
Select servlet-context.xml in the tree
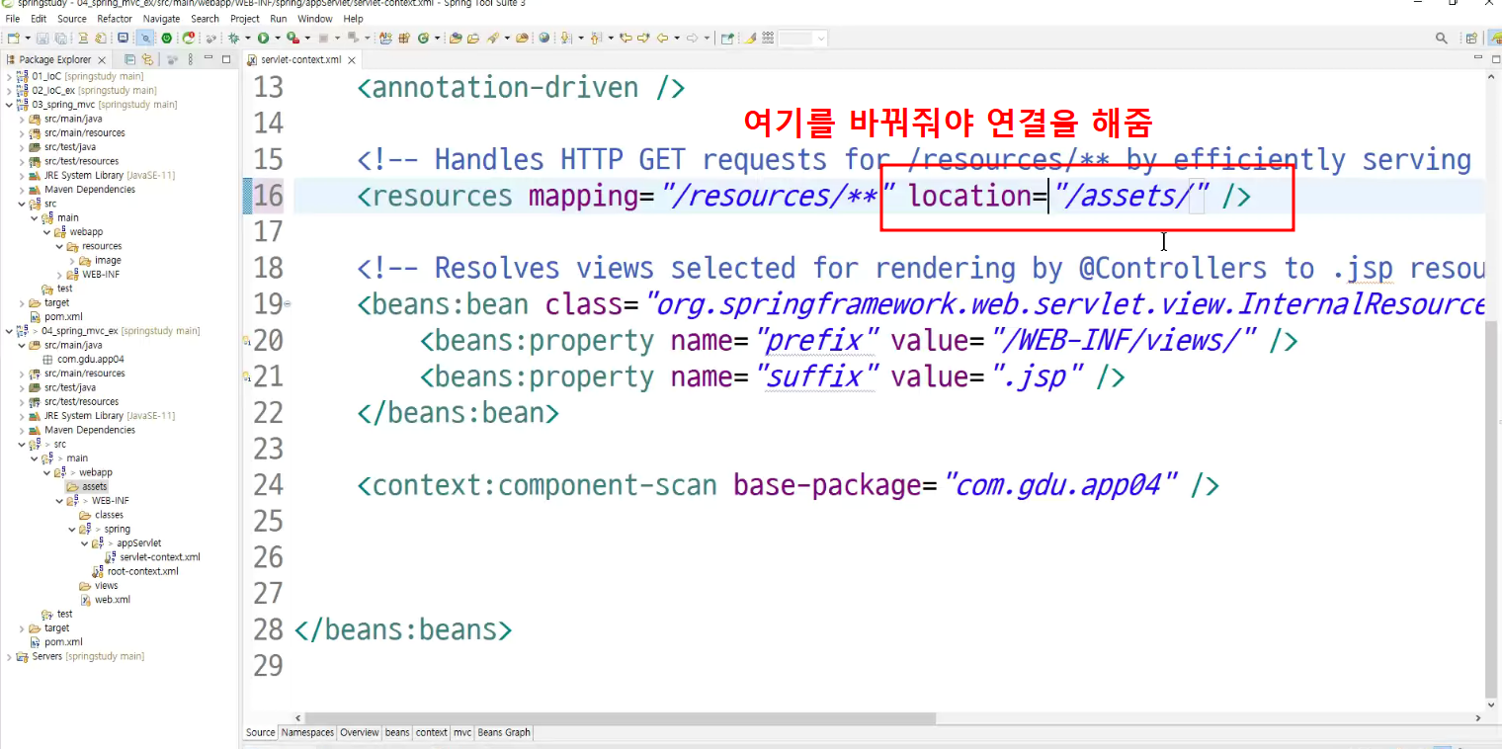coord(152,557)
